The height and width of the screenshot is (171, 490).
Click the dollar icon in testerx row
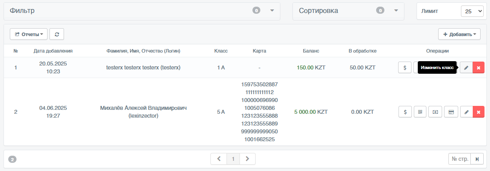404,67
